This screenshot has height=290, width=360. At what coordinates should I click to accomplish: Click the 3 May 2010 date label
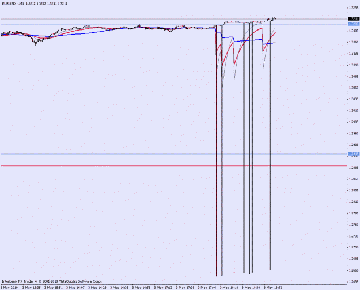[9, 287]
